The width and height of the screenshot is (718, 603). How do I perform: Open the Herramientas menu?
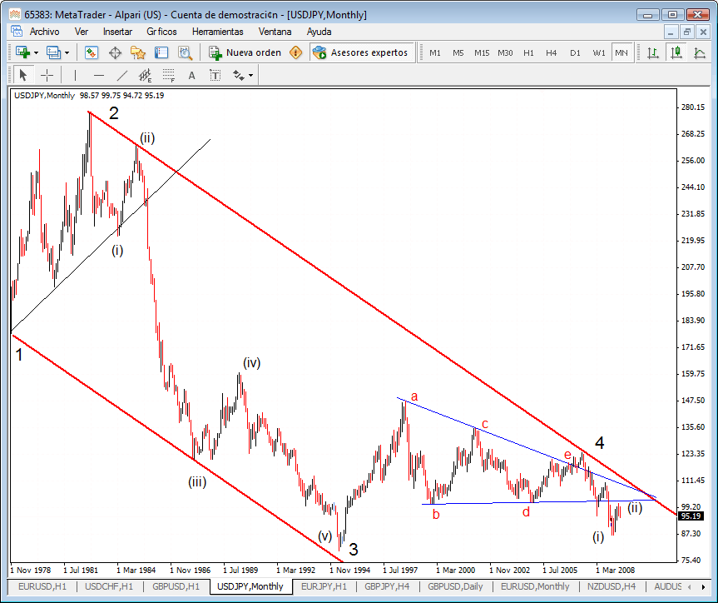[x=217, y=31]
